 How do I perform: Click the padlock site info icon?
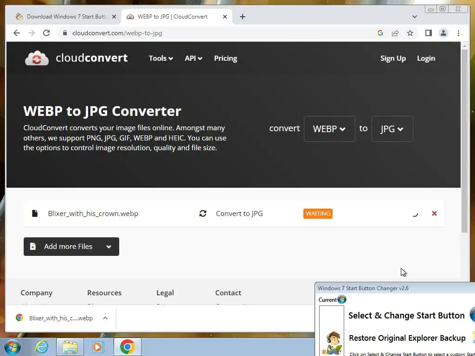coord(64,33)
